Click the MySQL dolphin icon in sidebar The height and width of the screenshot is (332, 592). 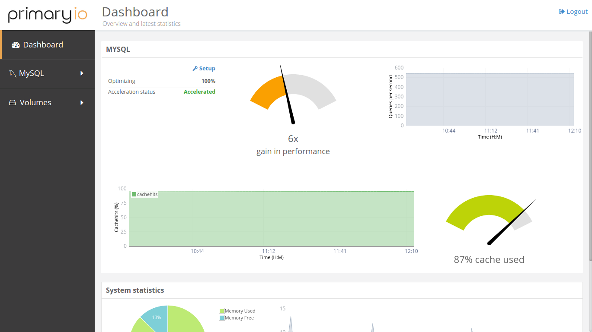coord(13,73)
